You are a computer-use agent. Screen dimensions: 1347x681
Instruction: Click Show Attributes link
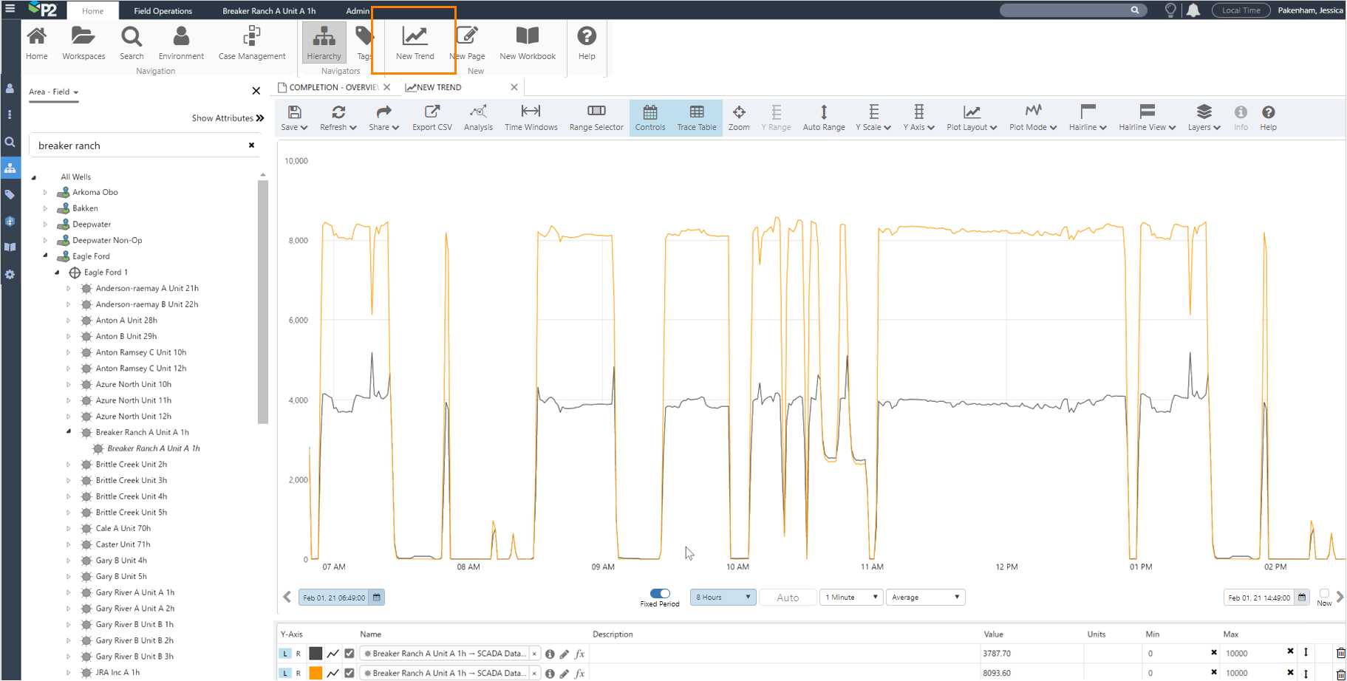[x=228, y=118]
